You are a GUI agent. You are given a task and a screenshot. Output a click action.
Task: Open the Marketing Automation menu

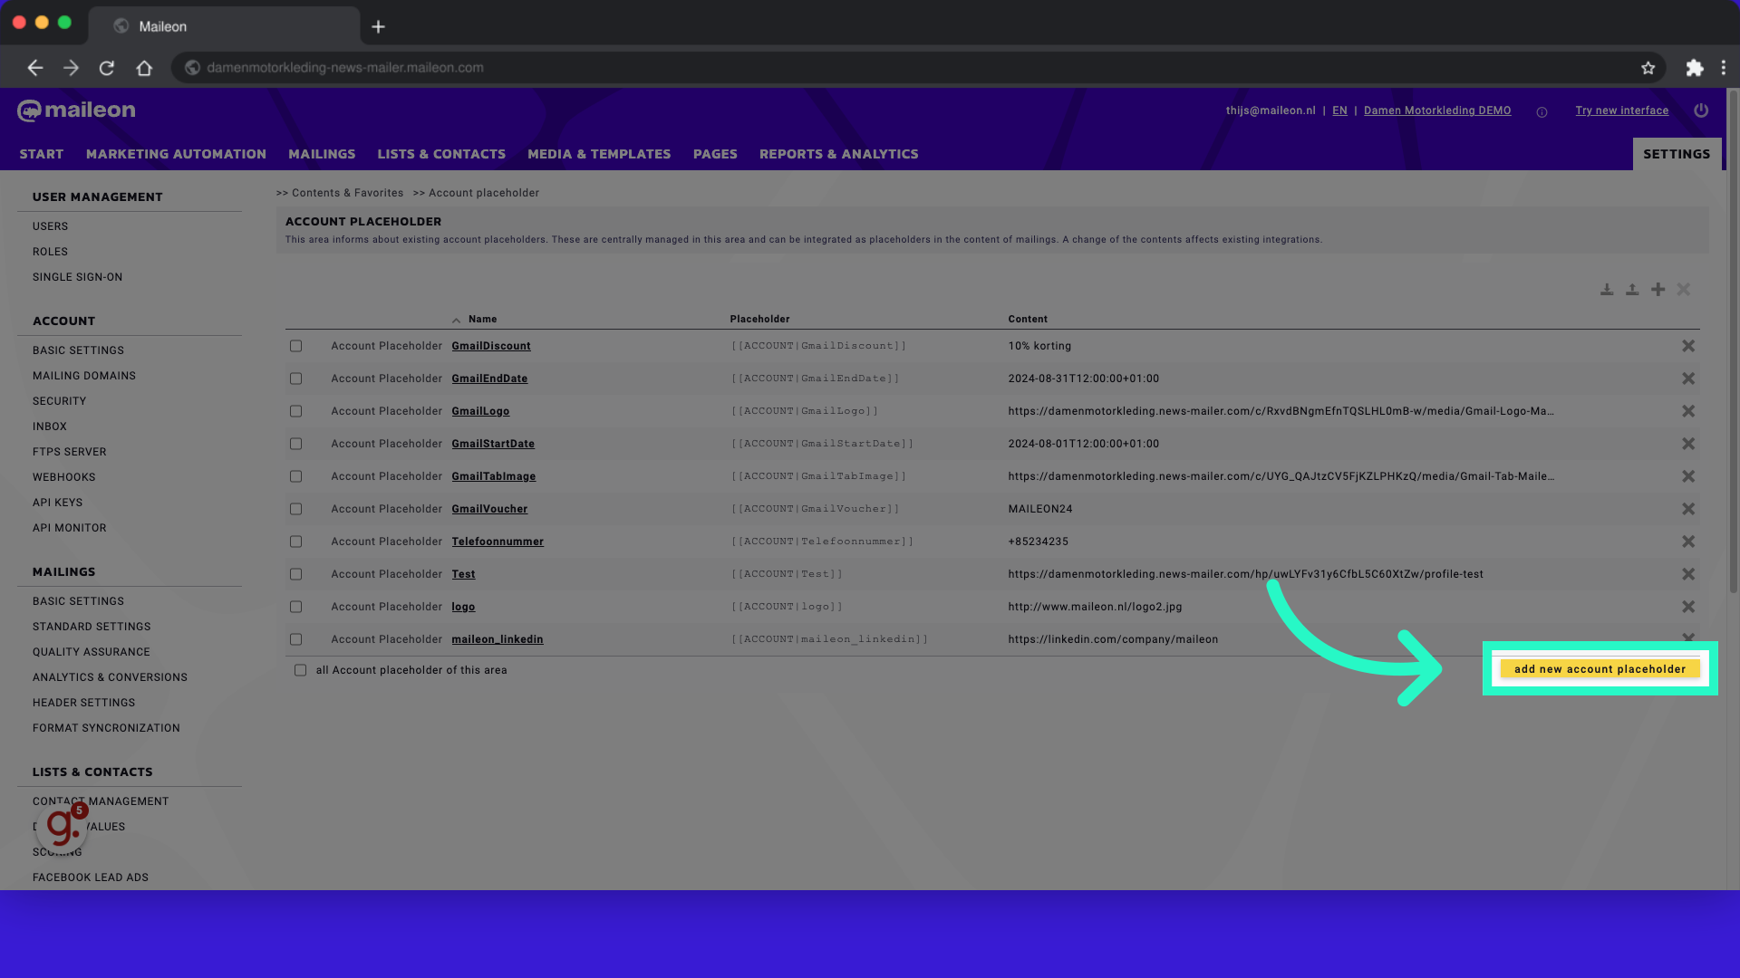176,154
